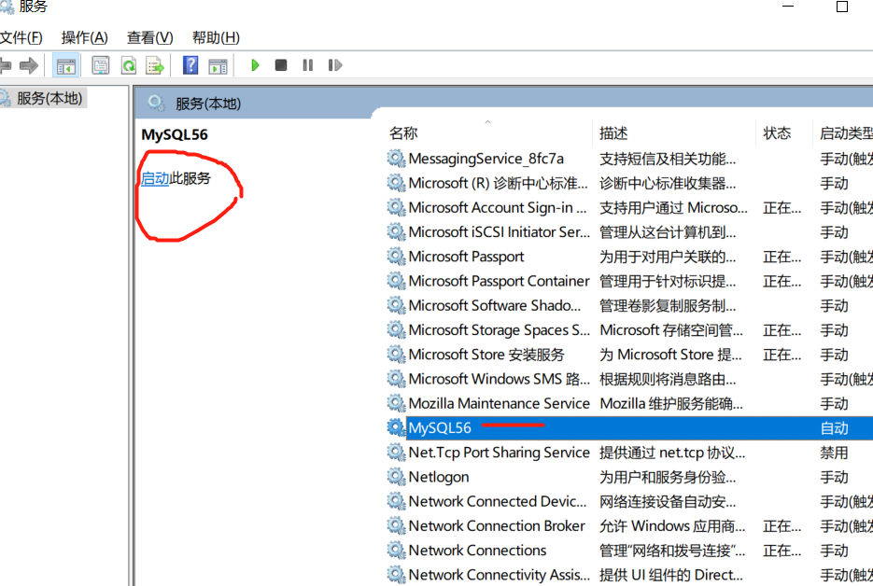The width and height of the screenshot is (873, 586).
Task: Open the Properties icon in the toolbar
Action: tap(99, 64)
